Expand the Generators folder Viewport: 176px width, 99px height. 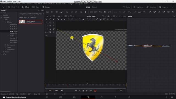pyautogui.click(x=6, y=45)
